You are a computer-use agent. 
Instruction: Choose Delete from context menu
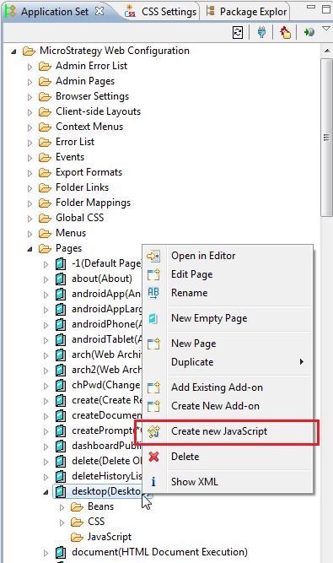[228, 457]
